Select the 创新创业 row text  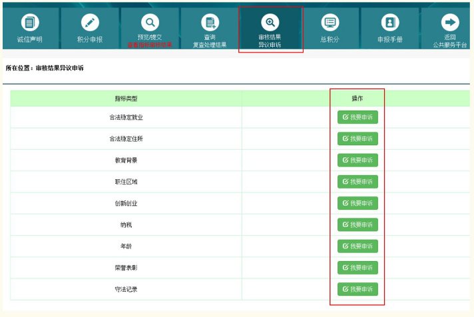[126, 203]
